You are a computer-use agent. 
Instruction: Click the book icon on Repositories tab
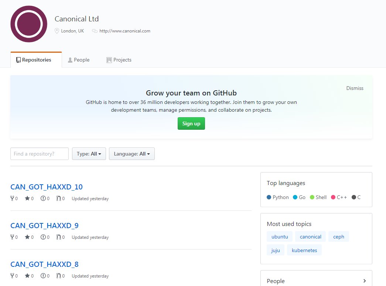pyautogui.click(x=18, y=60)
